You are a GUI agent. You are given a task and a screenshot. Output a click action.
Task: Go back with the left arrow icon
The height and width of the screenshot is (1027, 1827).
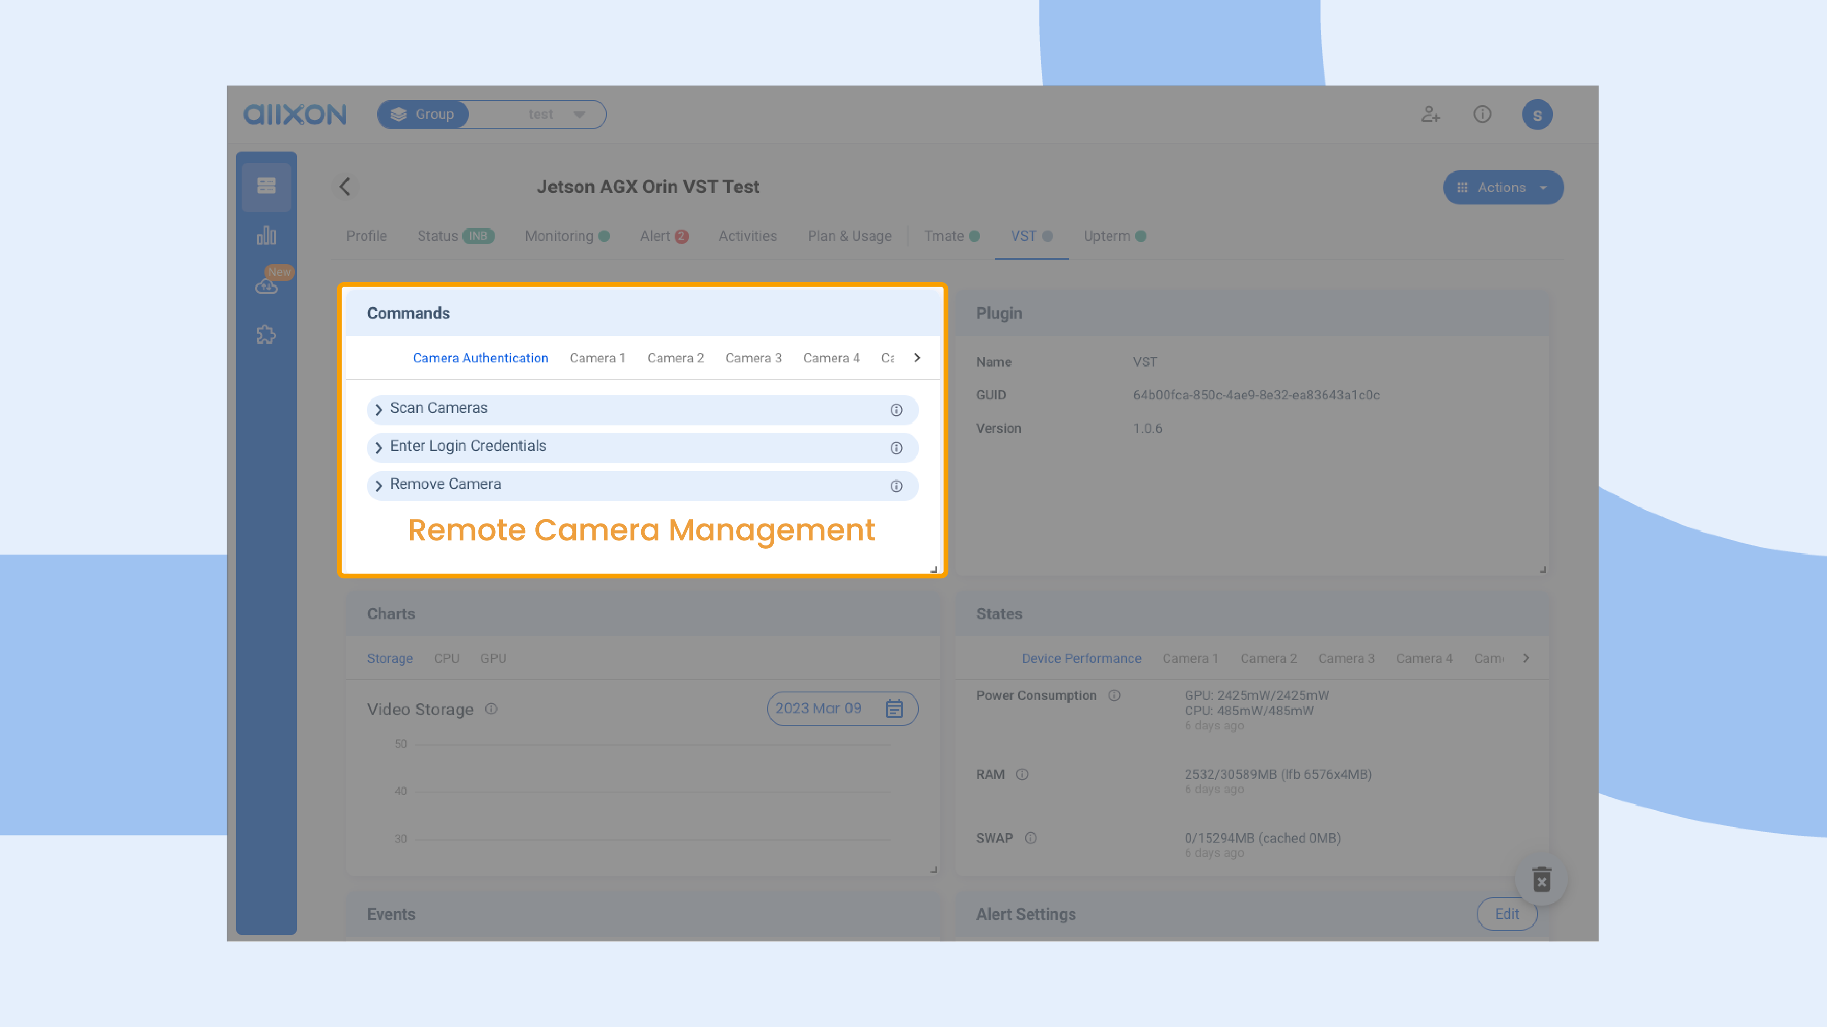(x=345, y=187)
